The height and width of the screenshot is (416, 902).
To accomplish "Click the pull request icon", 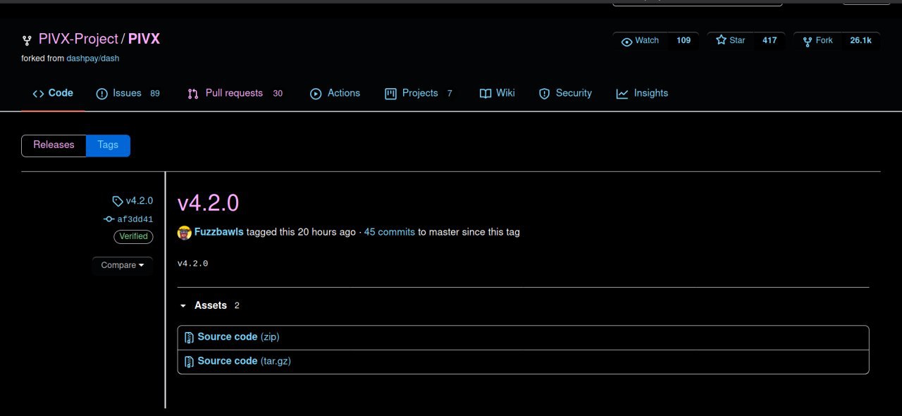I will pos(193,94).
